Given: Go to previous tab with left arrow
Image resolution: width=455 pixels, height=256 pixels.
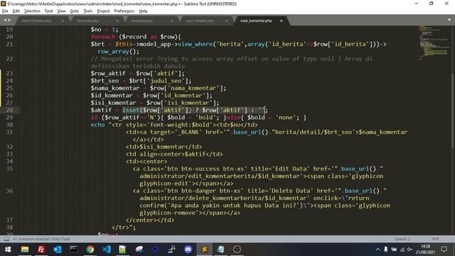Looking at the screenshot, I should tap(5, 20).
